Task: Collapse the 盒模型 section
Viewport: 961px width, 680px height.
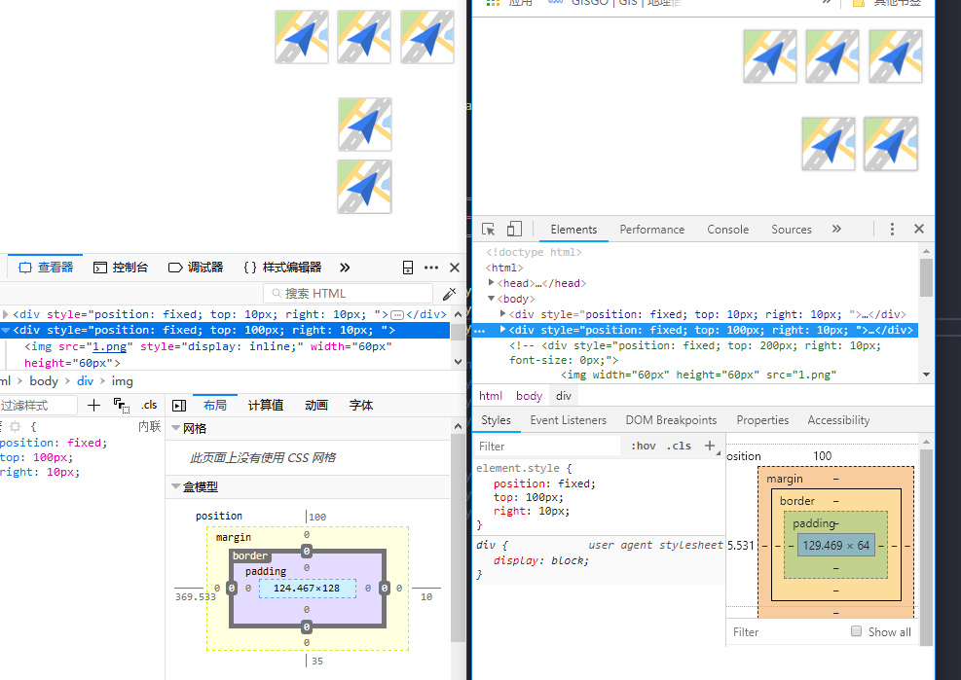Action: [176, 486]
